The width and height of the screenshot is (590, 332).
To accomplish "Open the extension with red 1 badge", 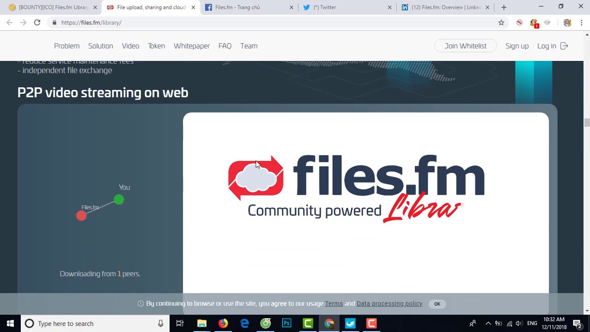I will [x=534, y=23].
